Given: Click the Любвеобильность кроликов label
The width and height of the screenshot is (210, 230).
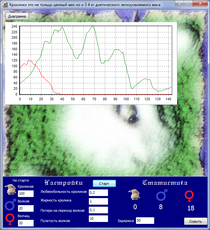Looking at the screenshot, I should click(63, 192).
